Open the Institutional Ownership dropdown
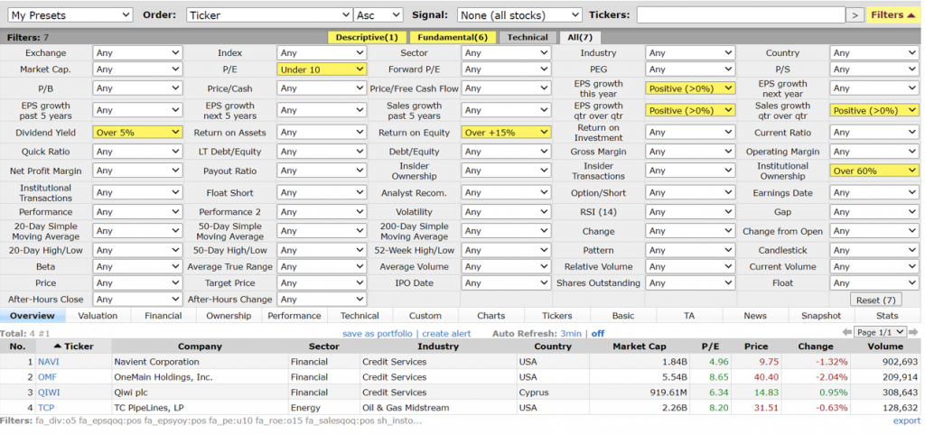925x434 pixels. [874, 171]
